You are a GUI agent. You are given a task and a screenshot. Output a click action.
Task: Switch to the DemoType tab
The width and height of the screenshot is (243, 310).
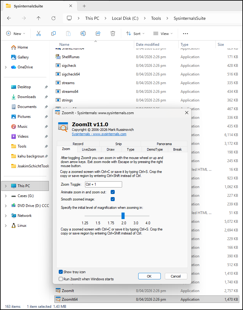point(155,149)
